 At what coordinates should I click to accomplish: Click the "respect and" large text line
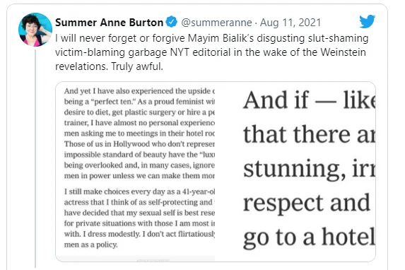(307, 204)
